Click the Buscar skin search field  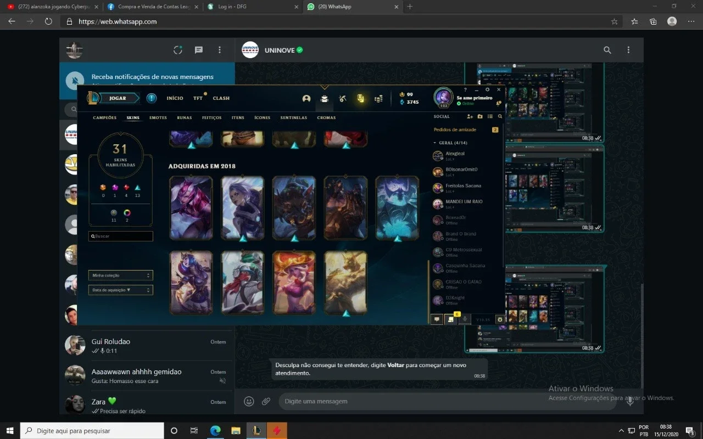pyautogui.click(x=121, y=236)
